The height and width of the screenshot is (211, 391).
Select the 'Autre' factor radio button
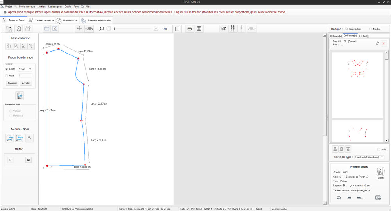click(x=7, y=75)
